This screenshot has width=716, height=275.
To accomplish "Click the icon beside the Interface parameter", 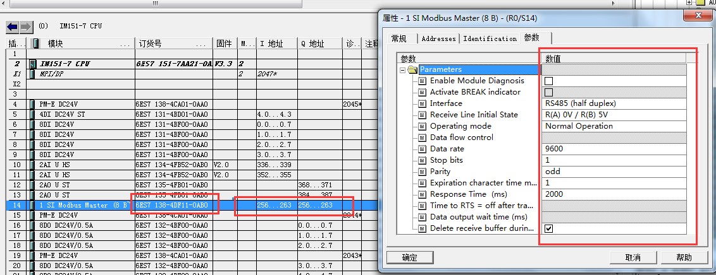I will pos(423,103).
